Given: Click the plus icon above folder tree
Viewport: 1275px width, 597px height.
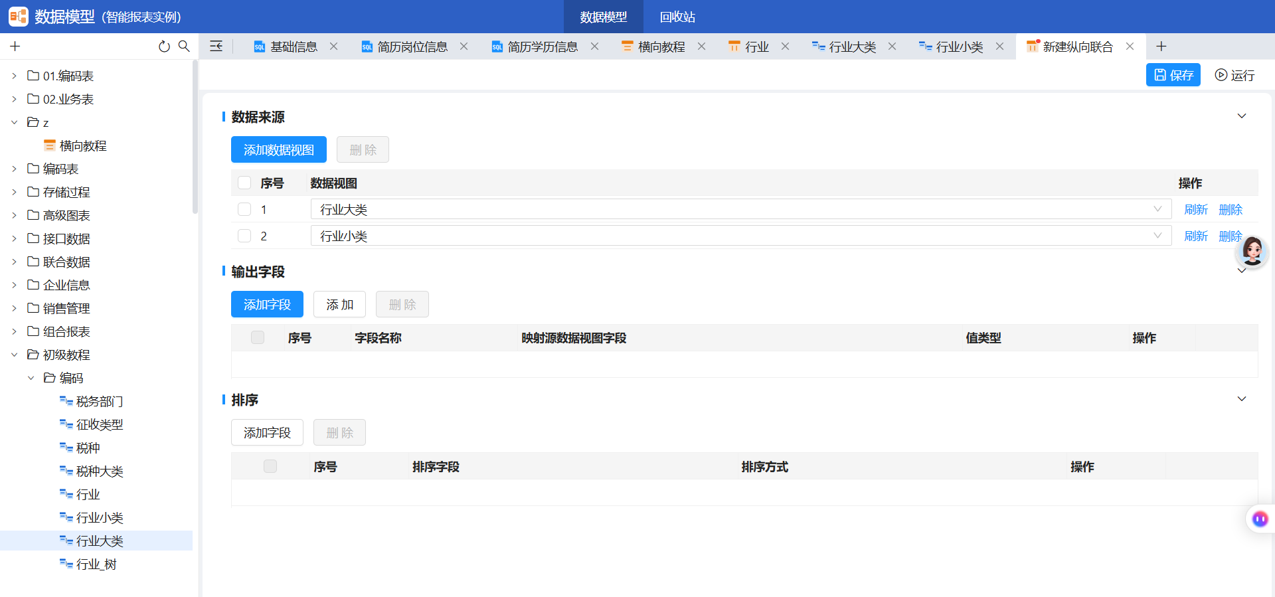Looking at the screenshot, I should click(x=15, y=46).
